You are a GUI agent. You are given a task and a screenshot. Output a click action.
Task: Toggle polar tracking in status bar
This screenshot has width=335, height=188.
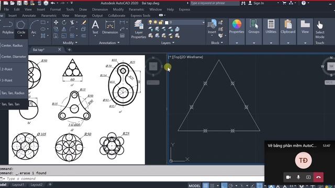[231, 186]
